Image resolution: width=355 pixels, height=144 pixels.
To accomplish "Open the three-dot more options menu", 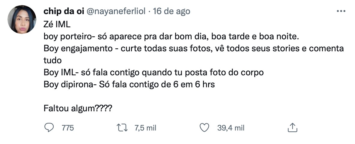I will click(x=341, y=11).
